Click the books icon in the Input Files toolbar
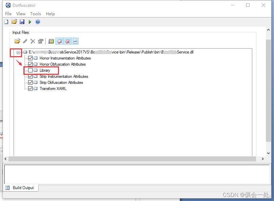Image resolution: width=274 pixels, height=201 pixels. coord(51,41)
